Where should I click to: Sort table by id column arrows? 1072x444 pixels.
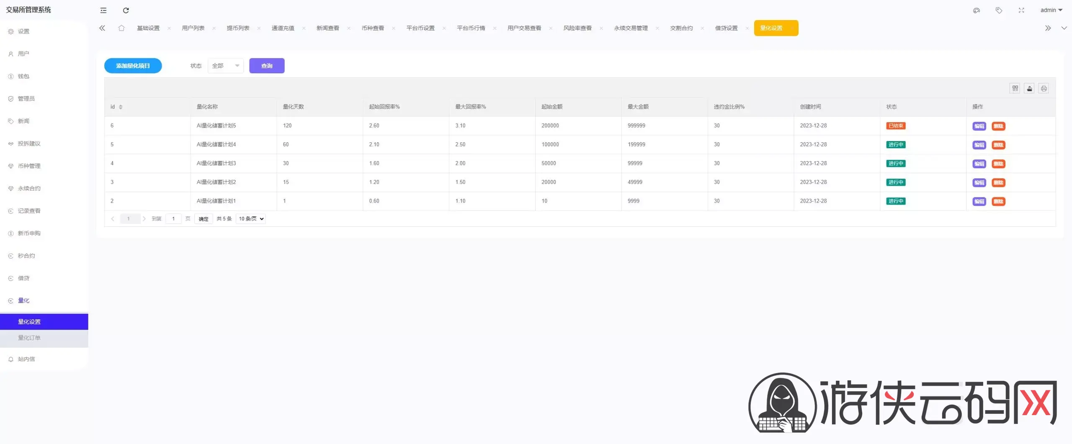(x=121, y=107)
